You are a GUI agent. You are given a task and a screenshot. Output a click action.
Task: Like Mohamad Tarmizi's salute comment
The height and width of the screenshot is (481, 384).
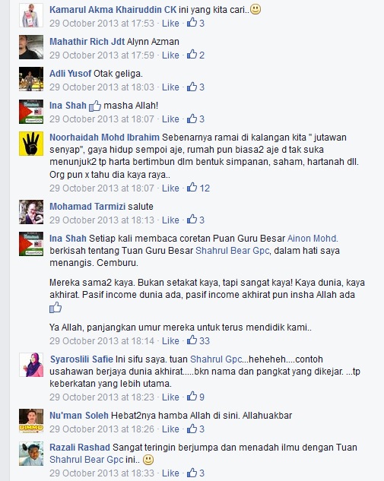click(x=170, y=220)
